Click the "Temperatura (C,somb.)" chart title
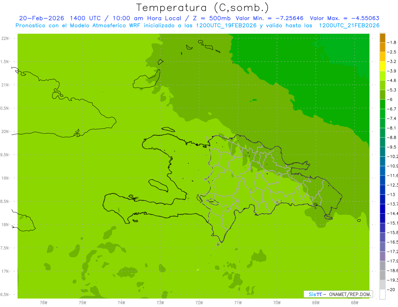Screen dimensions: 398x307 tap(203, 8)
